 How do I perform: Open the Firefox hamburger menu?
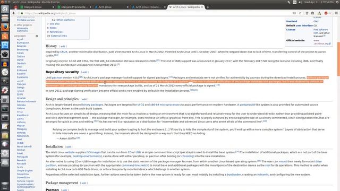336,13
